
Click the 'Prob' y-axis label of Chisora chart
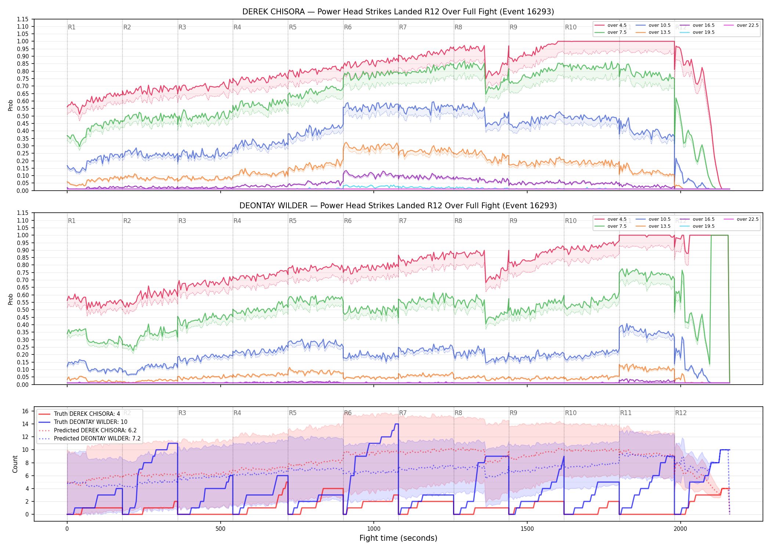[11, 105]
